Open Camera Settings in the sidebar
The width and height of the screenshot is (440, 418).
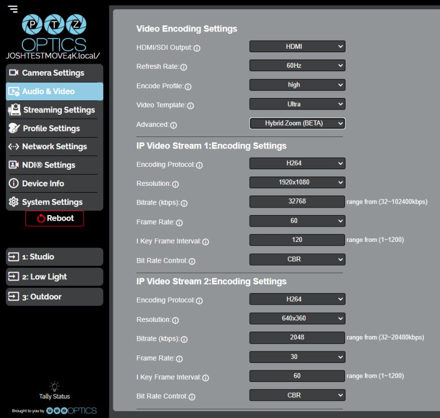[x=53, y=73]
